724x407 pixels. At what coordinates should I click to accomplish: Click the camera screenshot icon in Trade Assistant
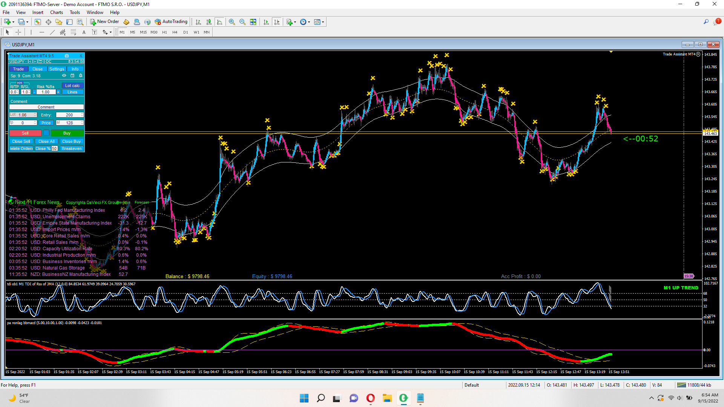[67, 56]
